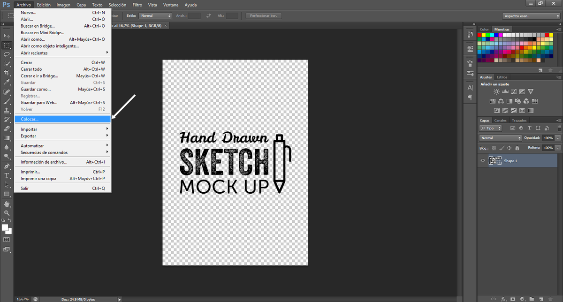The width and height of the screenshot is (563, 302).
Task: Click the Perfeccionar bor. button
Action: (263, 15)
